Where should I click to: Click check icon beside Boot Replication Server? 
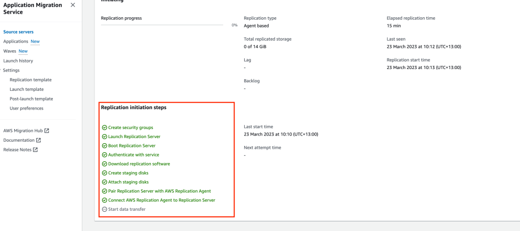pos(105,146)
